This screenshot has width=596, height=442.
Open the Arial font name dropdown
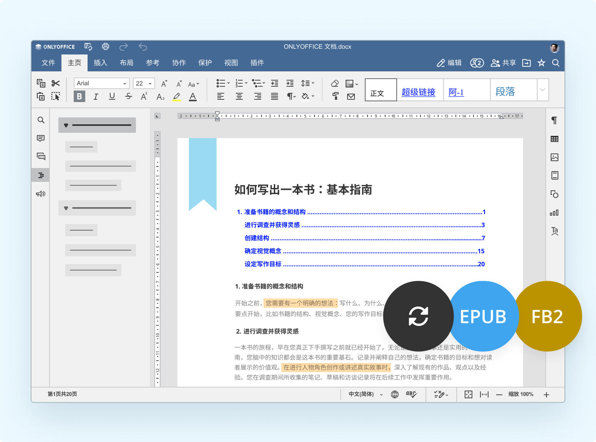(101, 83)
